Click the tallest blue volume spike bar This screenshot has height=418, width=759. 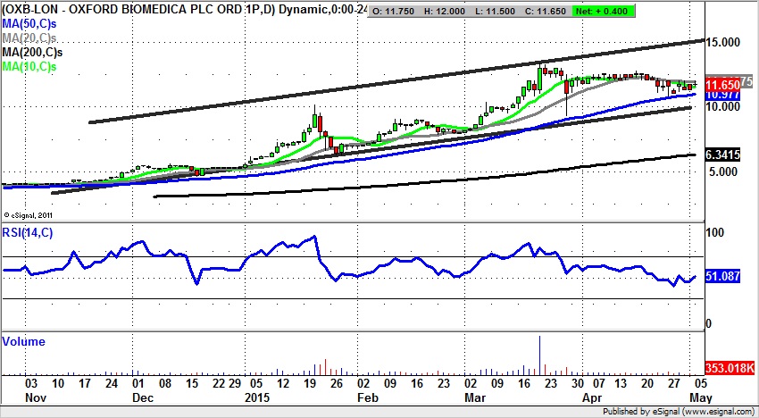540,354
